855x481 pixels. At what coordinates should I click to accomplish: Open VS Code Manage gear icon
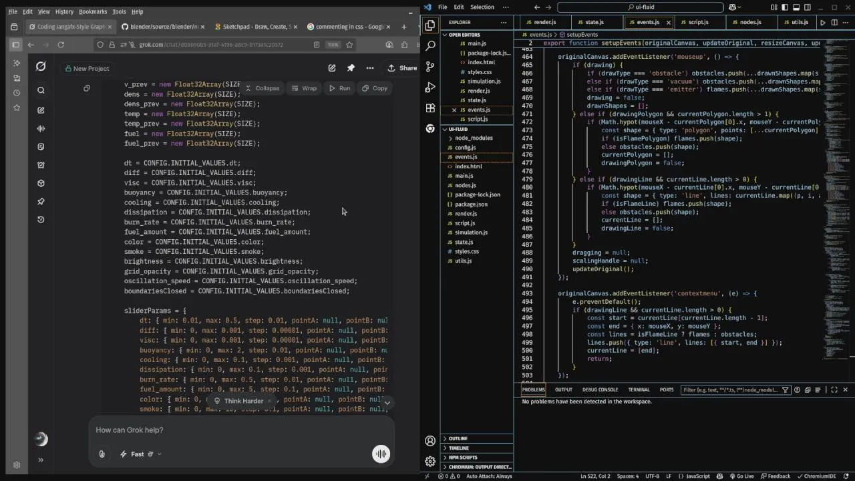point(430,461)
